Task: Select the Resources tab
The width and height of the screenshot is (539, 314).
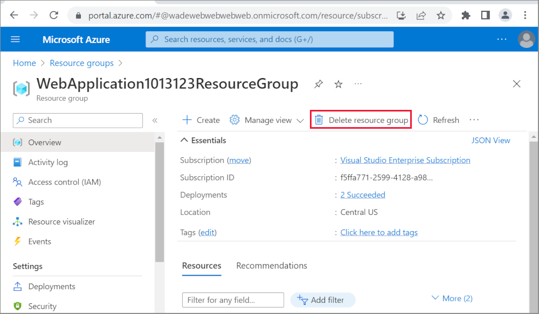Action: pos(202,266)
